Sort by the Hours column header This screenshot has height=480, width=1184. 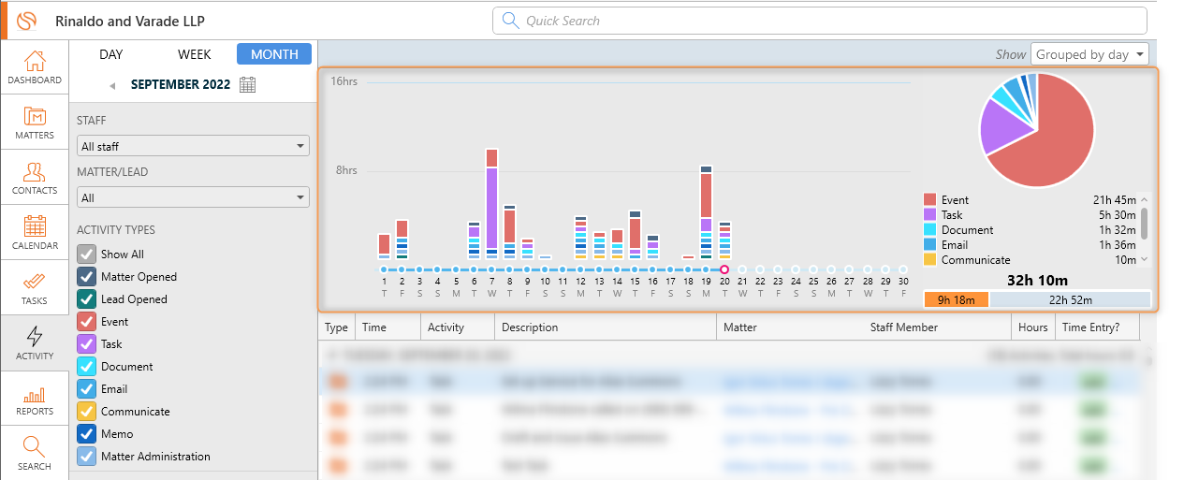(x=1032, y=327)
